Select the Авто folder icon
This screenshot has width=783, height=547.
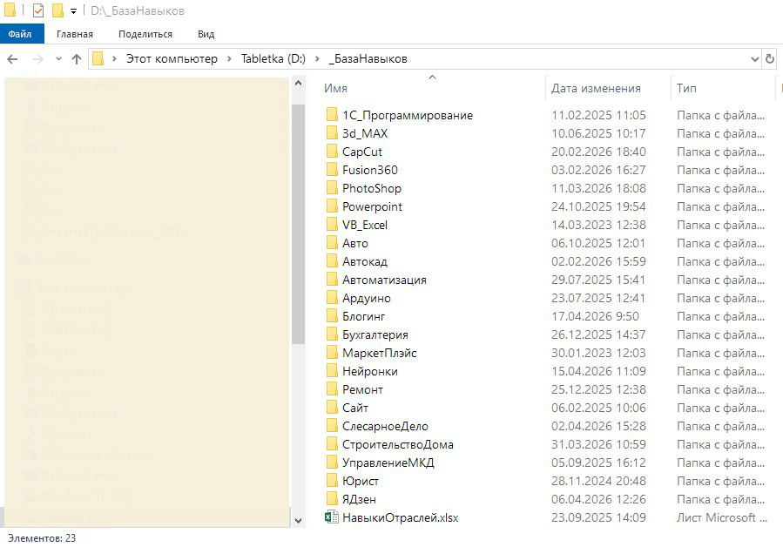(x=332, y=243)
